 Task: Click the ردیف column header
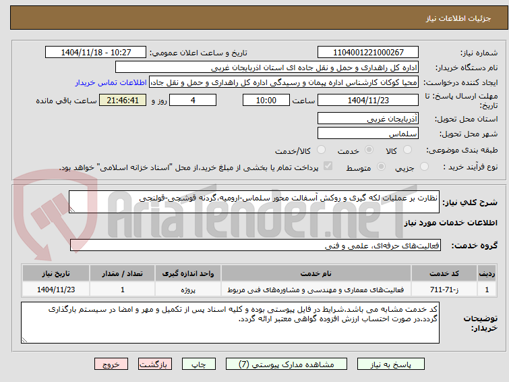tap(487, 273)
